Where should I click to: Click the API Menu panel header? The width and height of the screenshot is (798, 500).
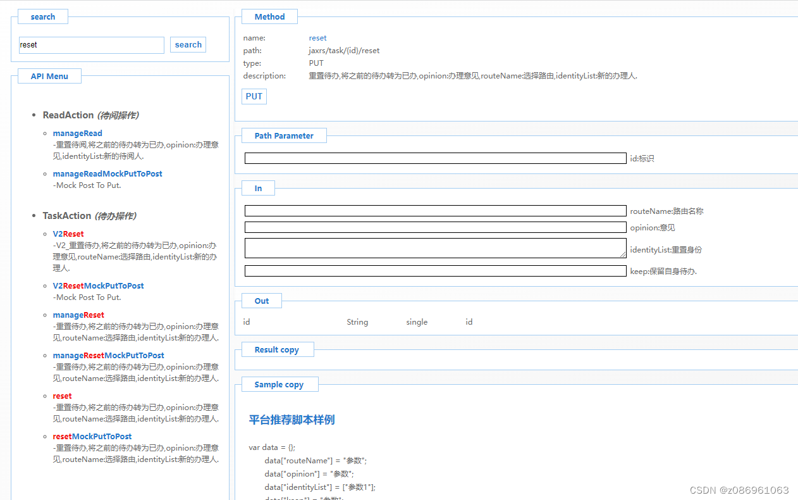[49, 75]
